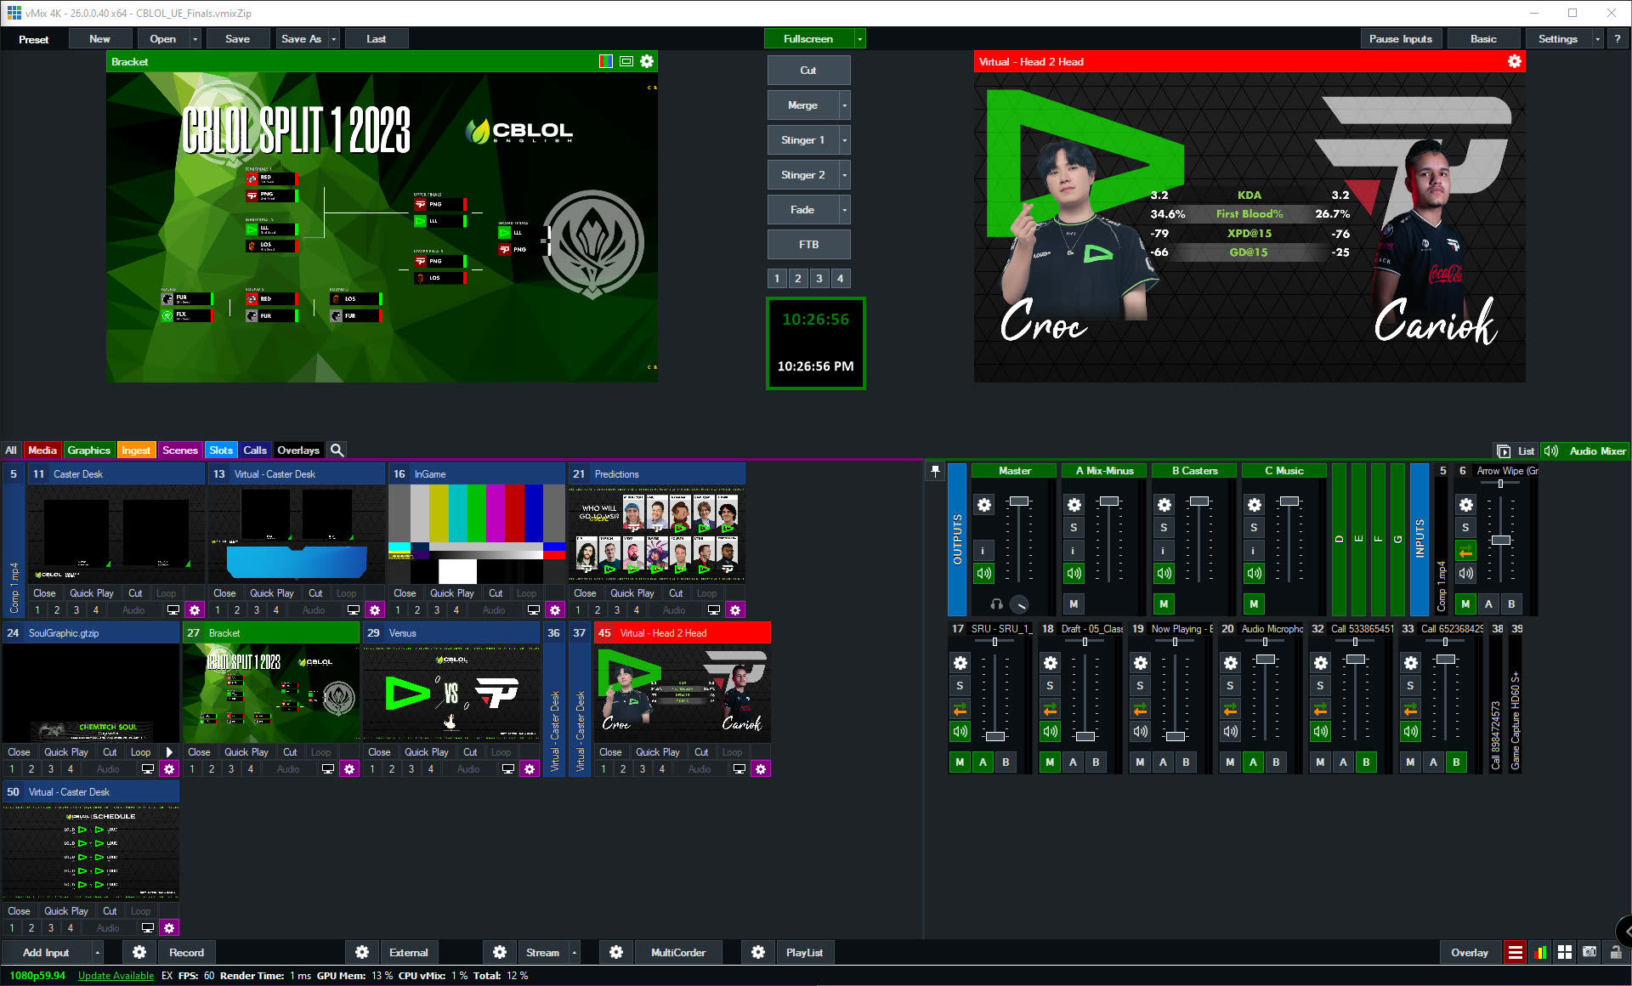Open Audio Mixer speaker icon
Screen dimensions: 1632x986
(x=1551, y=451)
